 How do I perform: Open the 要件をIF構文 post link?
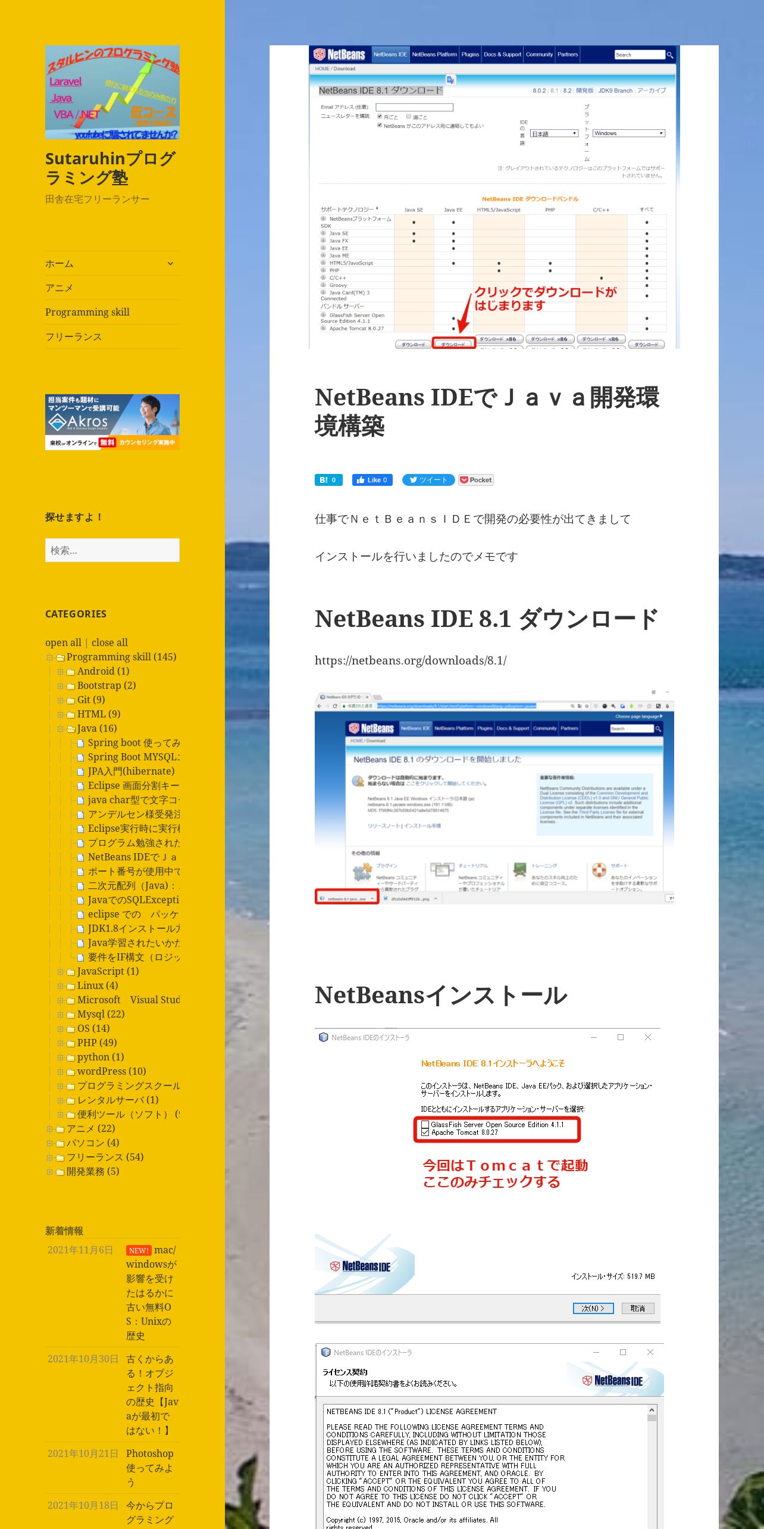point(134,957)
